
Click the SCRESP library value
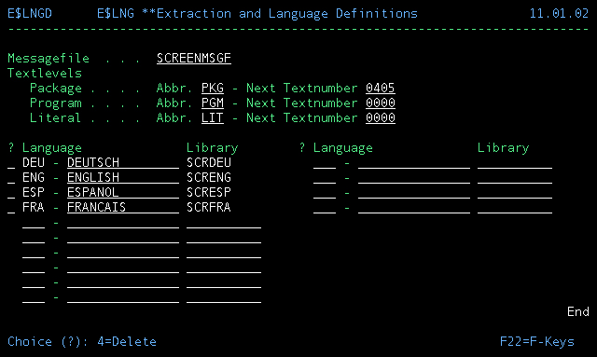click(x=209, y=192)
